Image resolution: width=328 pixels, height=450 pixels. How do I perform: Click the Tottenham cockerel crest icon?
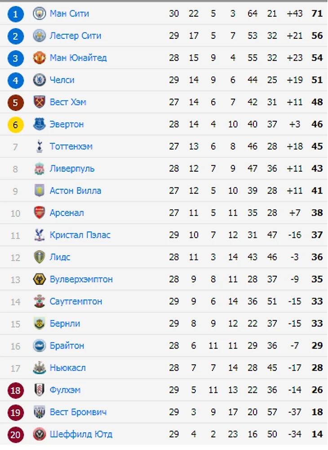40,146
